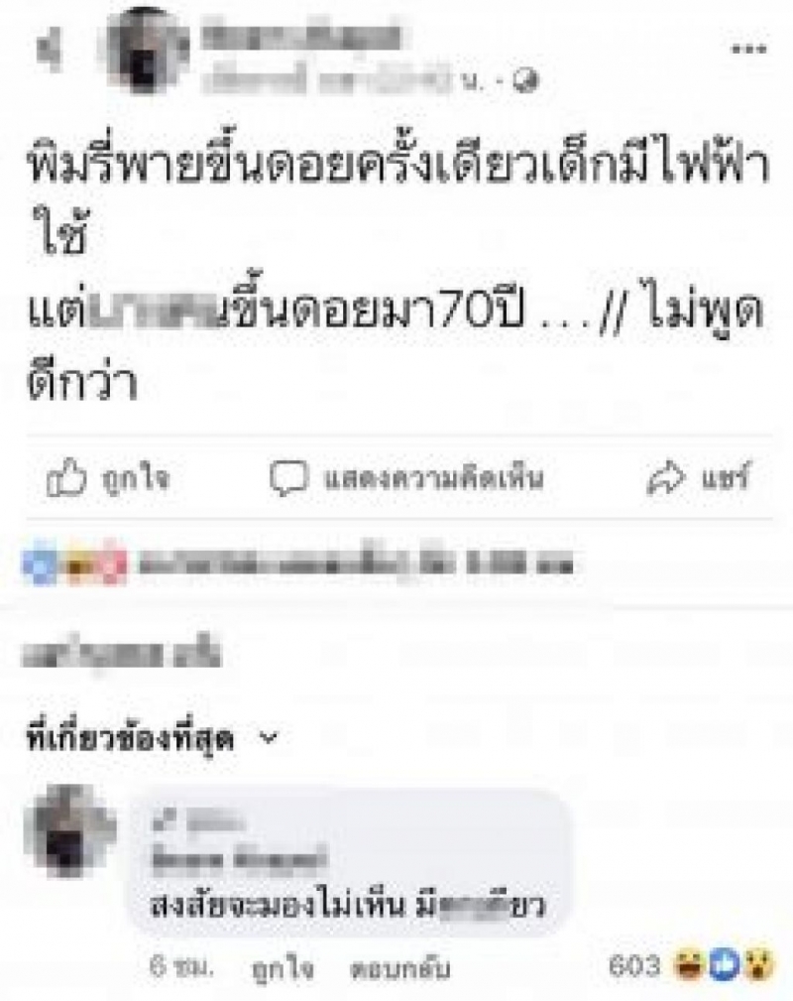Click the commenter's blurred name
Image resolution: width=793 pixels, height=1001 pixels.
[239, 859]
